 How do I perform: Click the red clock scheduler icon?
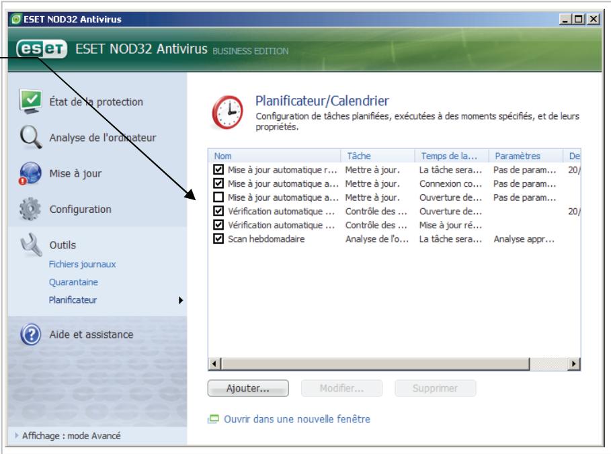[x=228, y=113]
